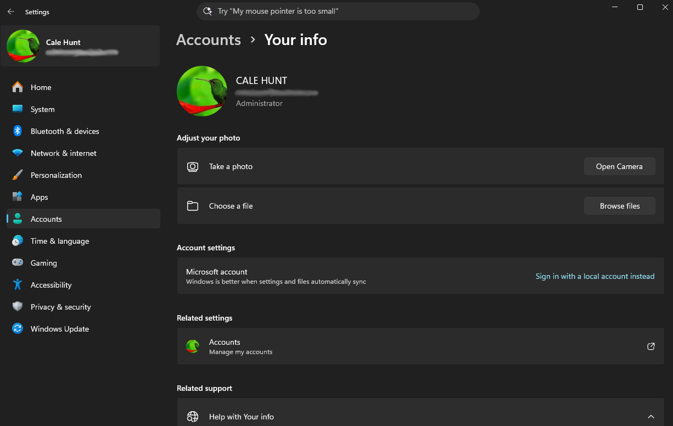This screenshot has height=426, width=673.
Task: Go back using the back arrow
Action: click(11, 12)
